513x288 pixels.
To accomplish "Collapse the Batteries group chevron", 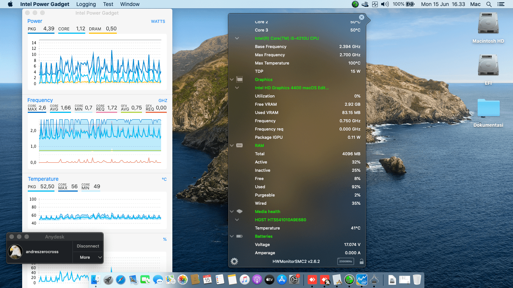I will tap(232, 236).
